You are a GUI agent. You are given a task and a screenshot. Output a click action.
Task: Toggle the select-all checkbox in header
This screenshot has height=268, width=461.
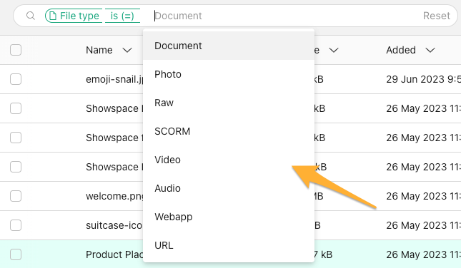point(16,50)
